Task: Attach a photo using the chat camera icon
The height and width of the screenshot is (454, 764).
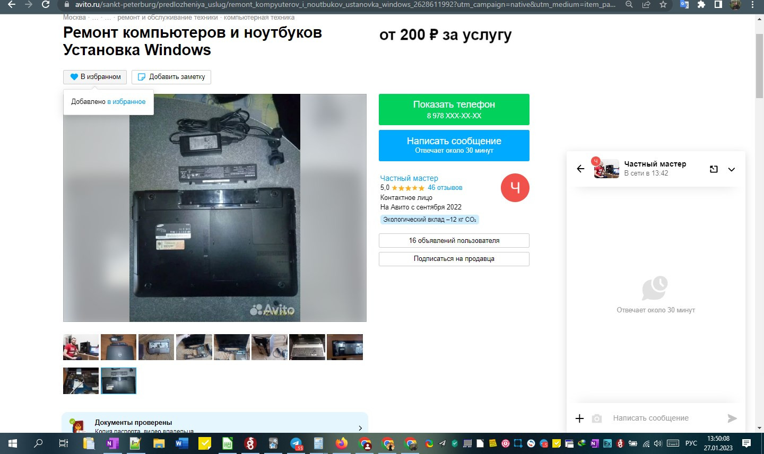Action: 597,418
